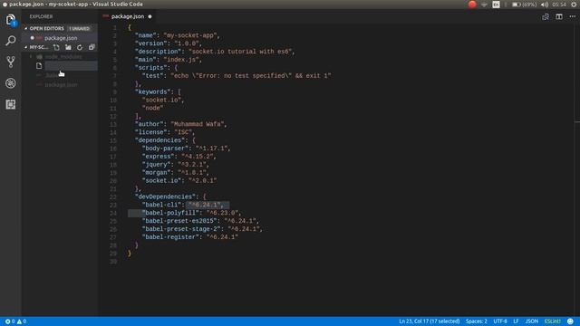Click the "1 UNSAVED" badge
This screenshot has width=580, height=326.
point(79,28)
